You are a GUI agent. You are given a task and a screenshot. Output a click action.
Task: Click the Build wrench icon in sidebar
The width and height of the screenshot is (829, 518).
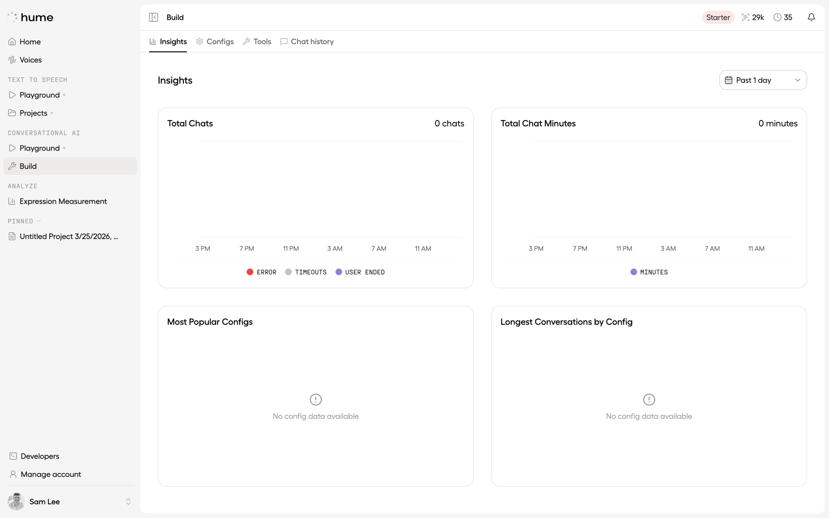pyautogui.click(x=12, y=166)
